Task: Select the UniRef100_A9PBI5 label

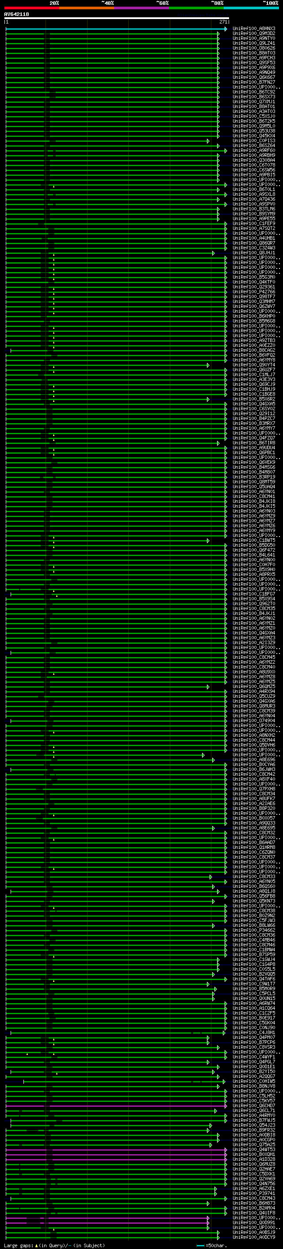Action: (x=254, y=175)
